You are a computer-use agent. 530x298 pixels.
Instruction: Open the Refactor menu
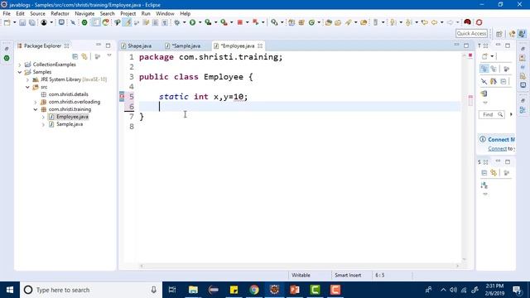pos(60,13)
